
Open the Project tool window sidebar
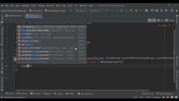[2, 19]
